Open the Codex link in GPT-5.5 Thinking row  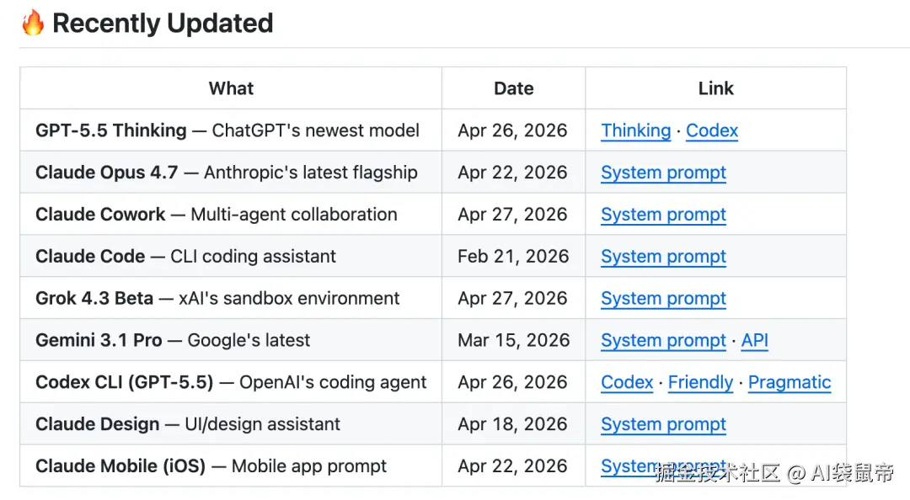pos(711,130)
